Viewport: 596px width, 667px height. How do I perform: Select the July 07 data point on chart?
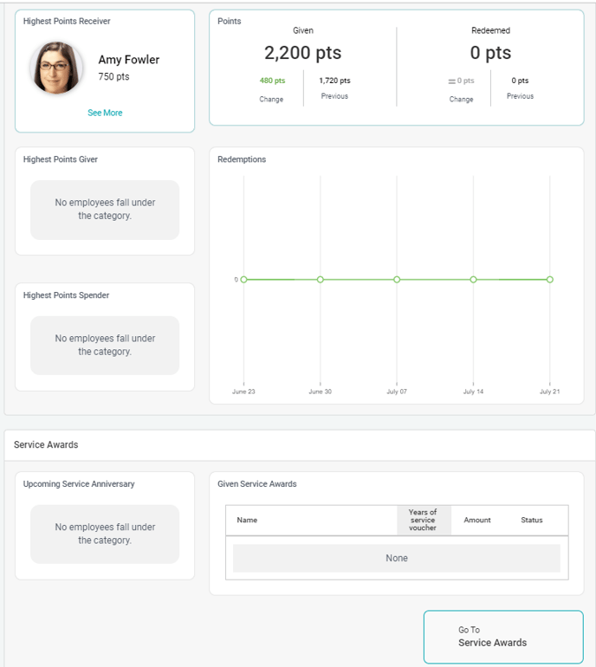click(x=397, y=280)
